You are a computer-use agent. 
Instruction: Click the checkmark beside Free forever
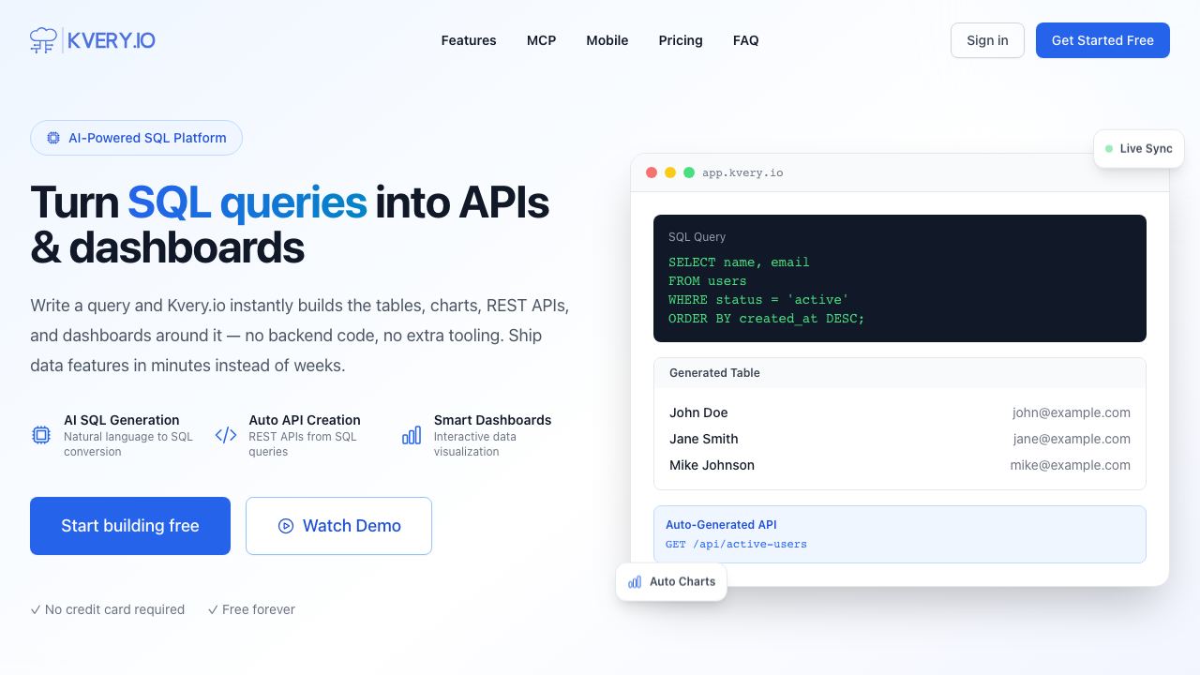pos(213,609)
